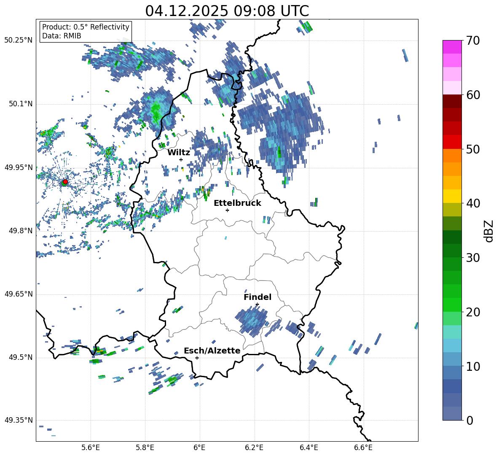Viewport: 499px width, 456px height.
Task: Click the 70 tick on colorbar
Action: point(473,40)
